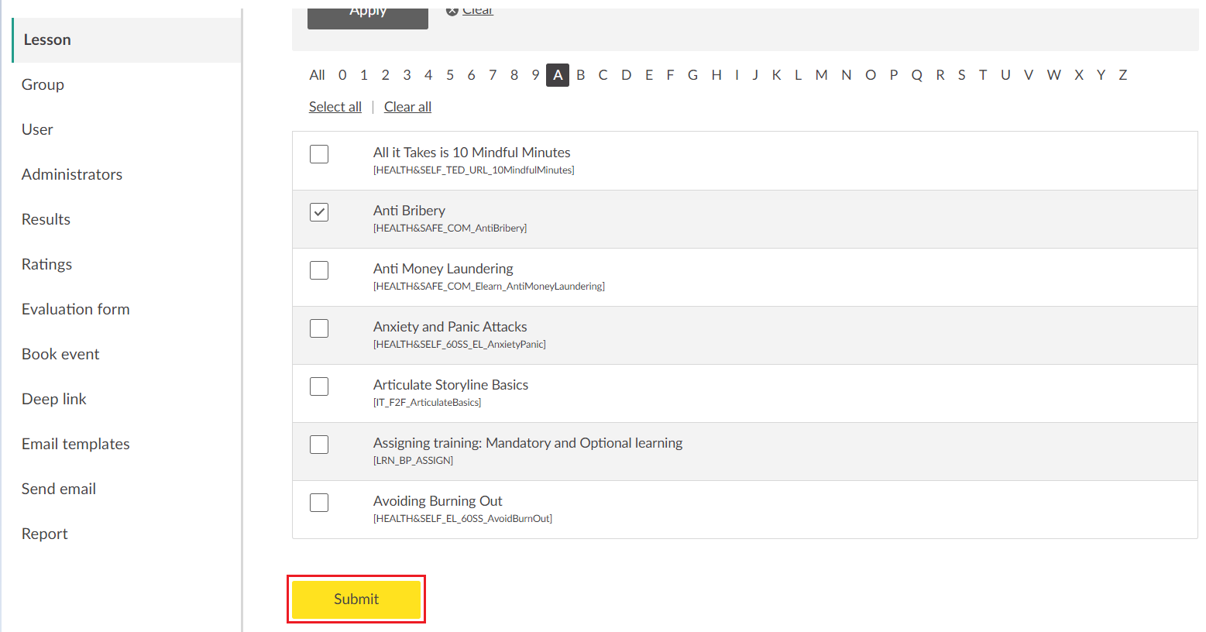1206x632 pixels.
Task: Filter lessons starting with letter Z
Action: [x=1122, y=75]
